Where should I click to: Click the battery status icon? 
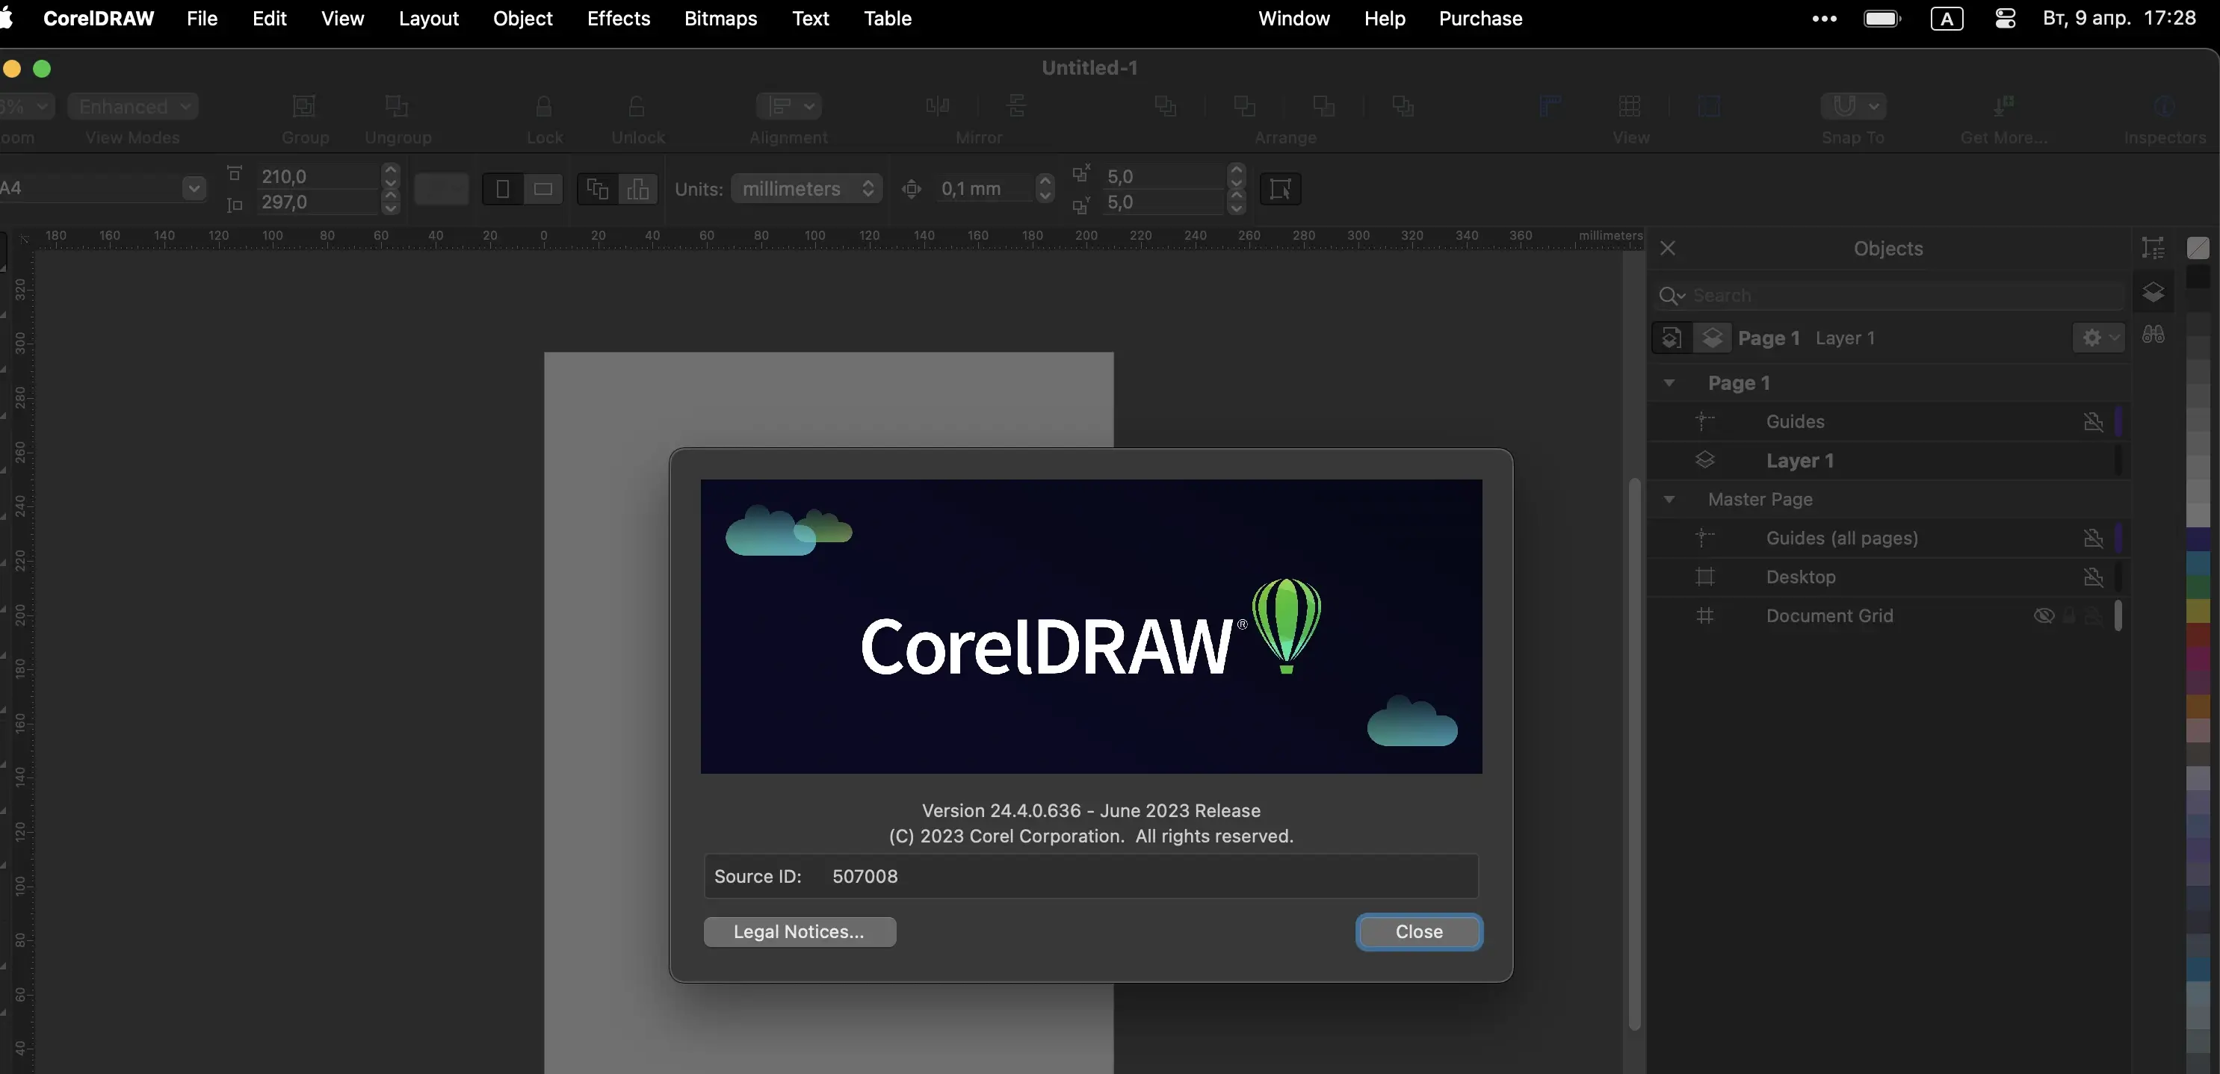1882,18
